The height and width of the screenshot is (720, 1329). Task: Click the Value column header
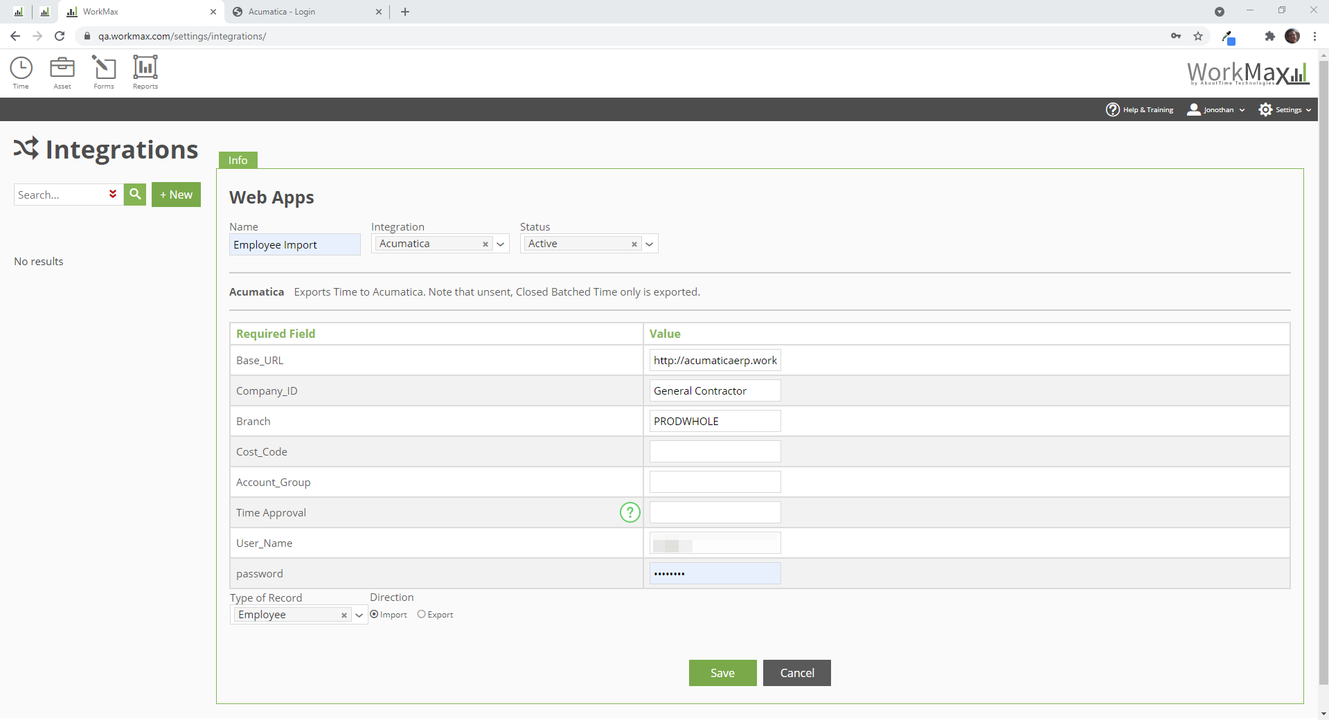coord(665,334)
